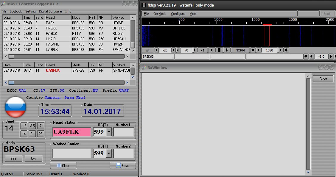Open the Op Mode menu in fldigi

pyautogui.click(x=160, y=14)
